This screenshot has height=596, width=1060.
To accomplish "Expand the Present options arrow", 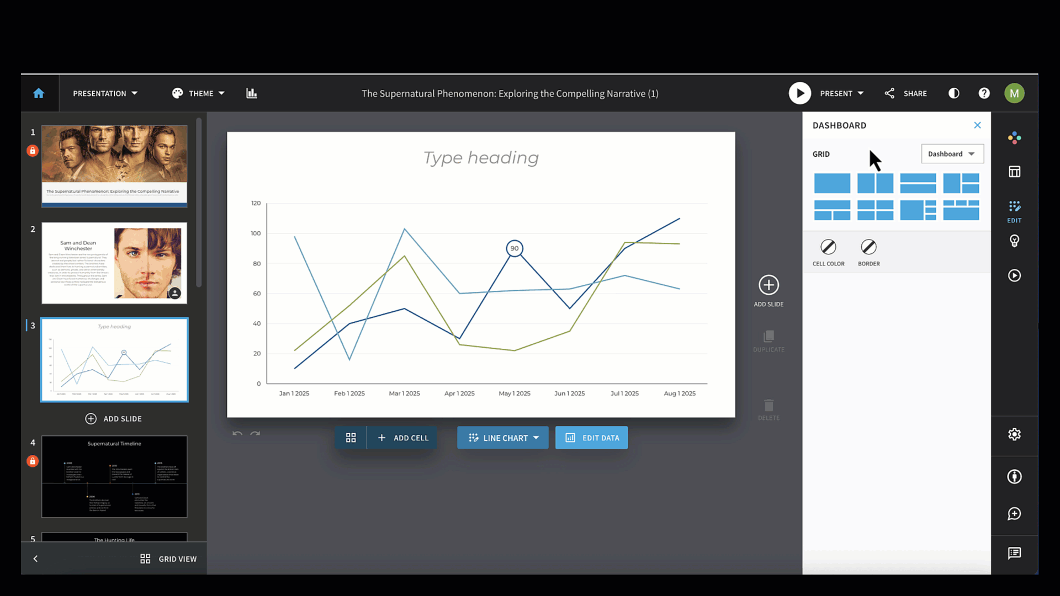I will point(860,93).
